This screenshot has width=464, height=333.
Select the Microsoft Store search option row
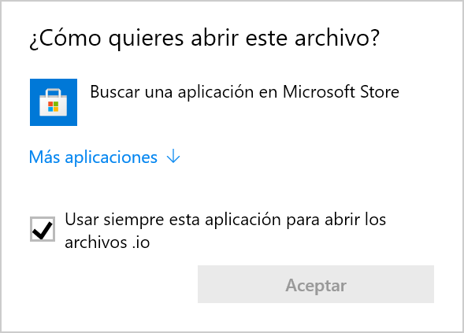[214, 102]
